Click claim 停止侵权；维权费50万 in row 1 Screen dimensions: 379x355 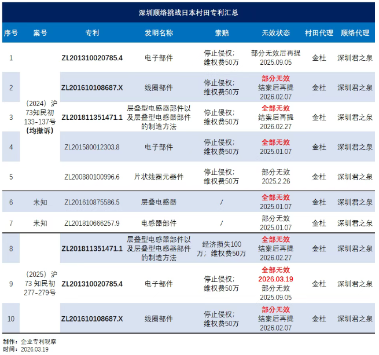tap(222, 58)
